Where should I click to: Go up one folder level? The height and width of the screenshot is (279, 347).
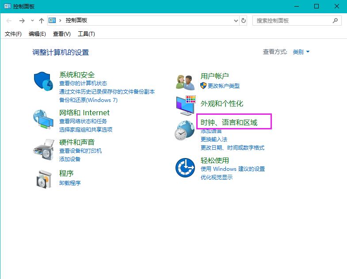click(x=42, y=21)
